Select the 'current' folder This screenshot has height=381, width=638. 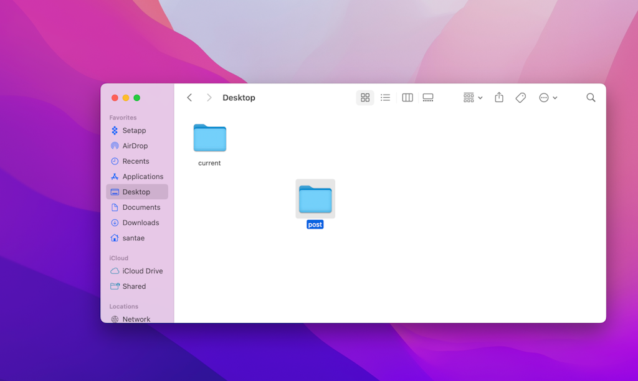pyautogui.click(x=209, y=139)
